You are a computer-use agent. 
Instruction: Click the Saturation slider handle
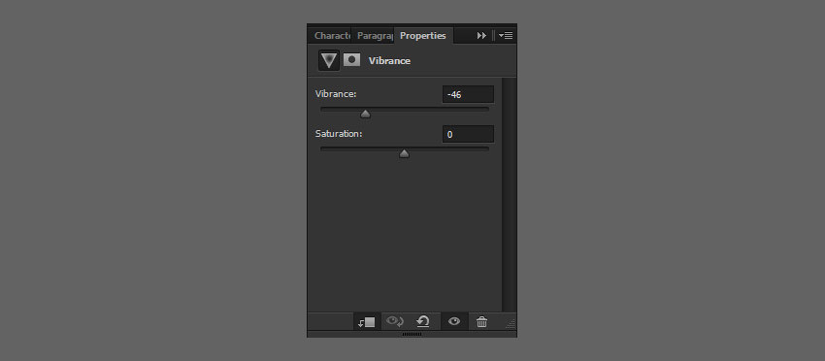pos(404,153)
